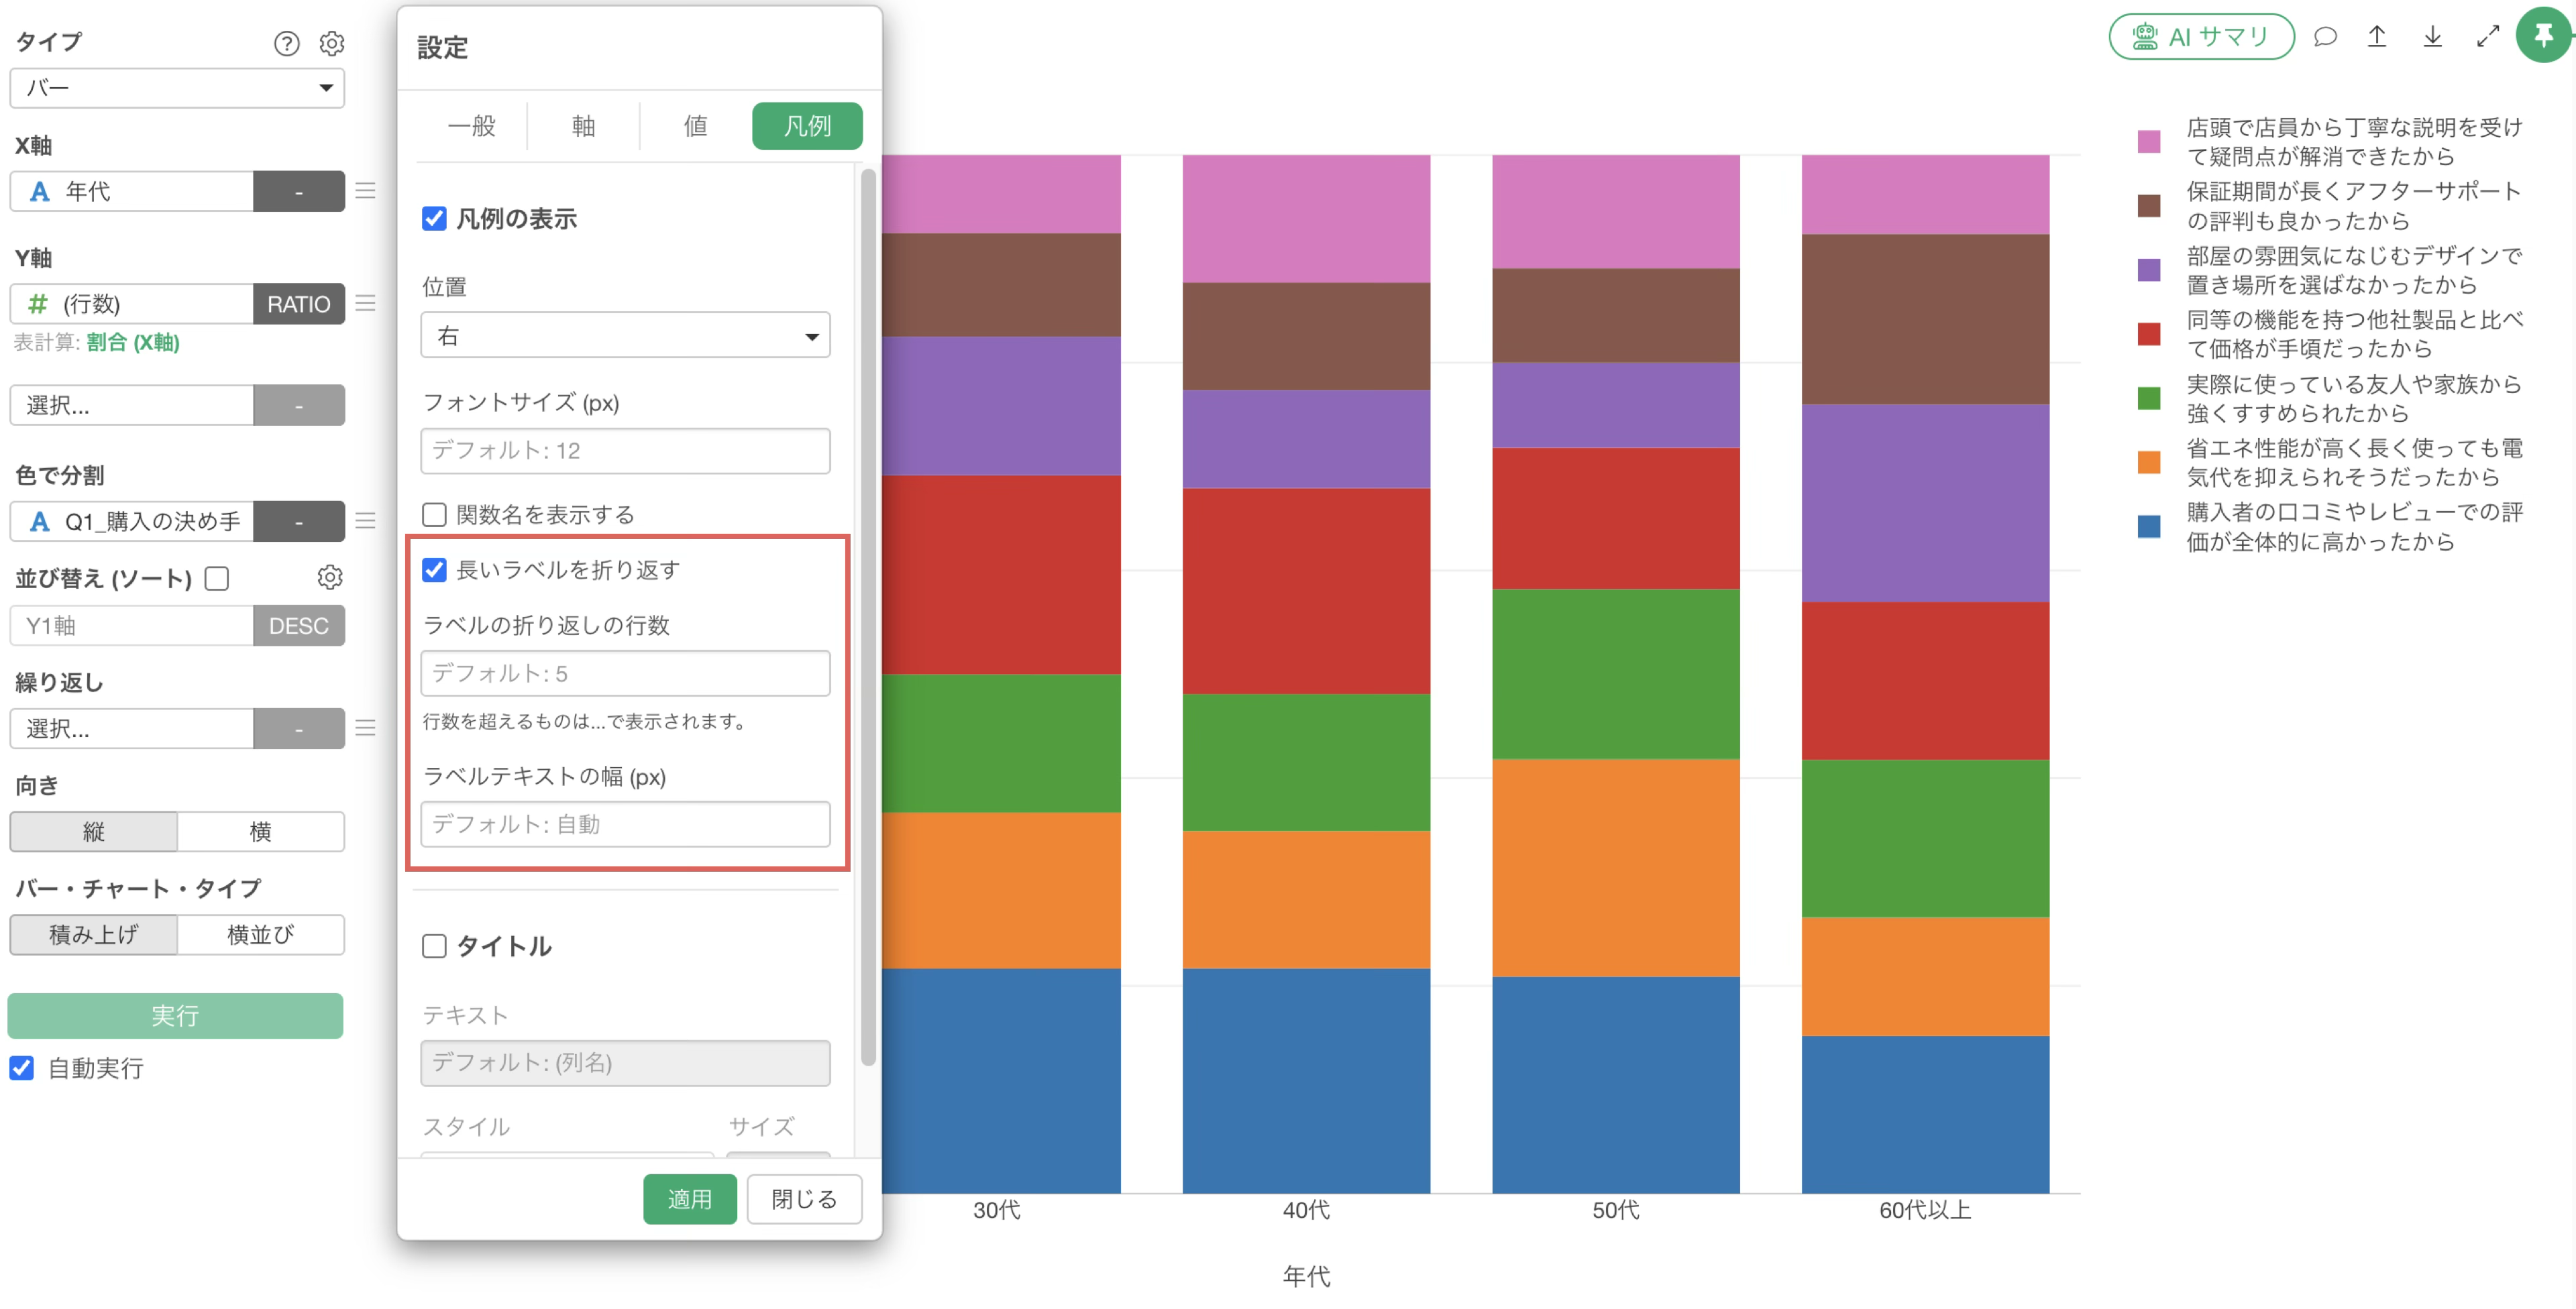This screenshot has width=2576, height=1309.
Task: Open sort settings gear icon
Action: tap(329, 577)
